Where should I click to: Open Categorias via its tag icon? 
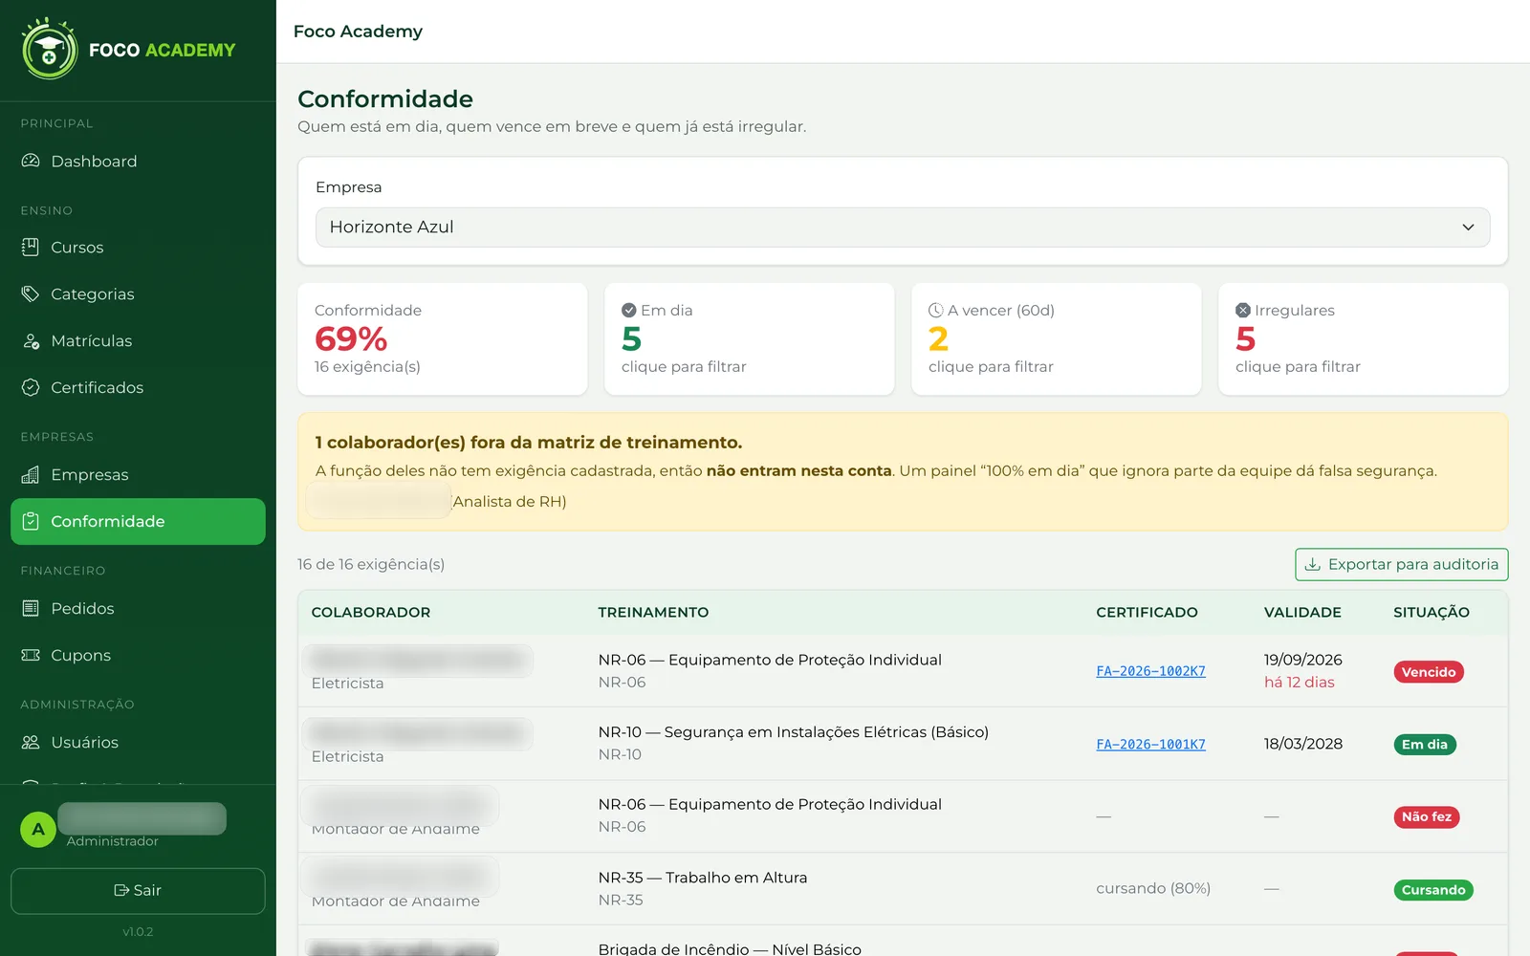pyautogui.click(x=31, y=293)
